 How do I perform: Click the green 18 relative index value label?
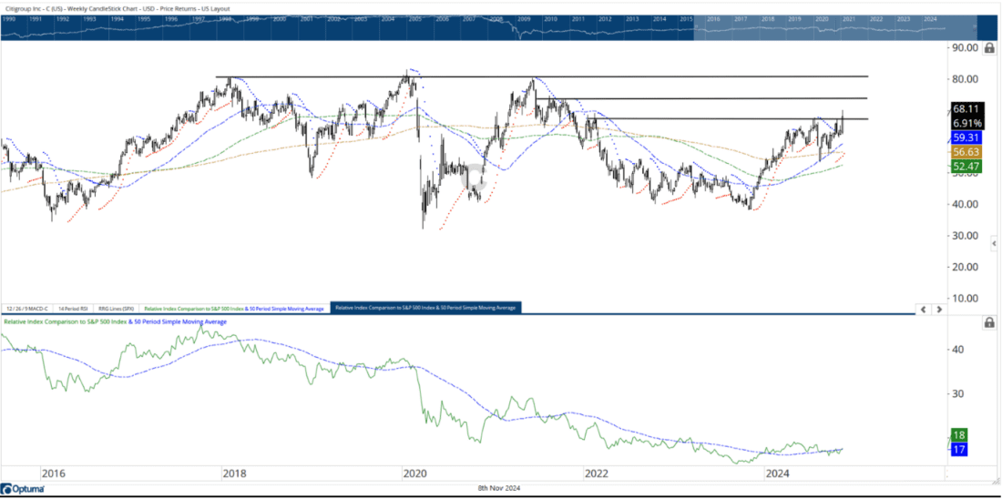[960, 434]
